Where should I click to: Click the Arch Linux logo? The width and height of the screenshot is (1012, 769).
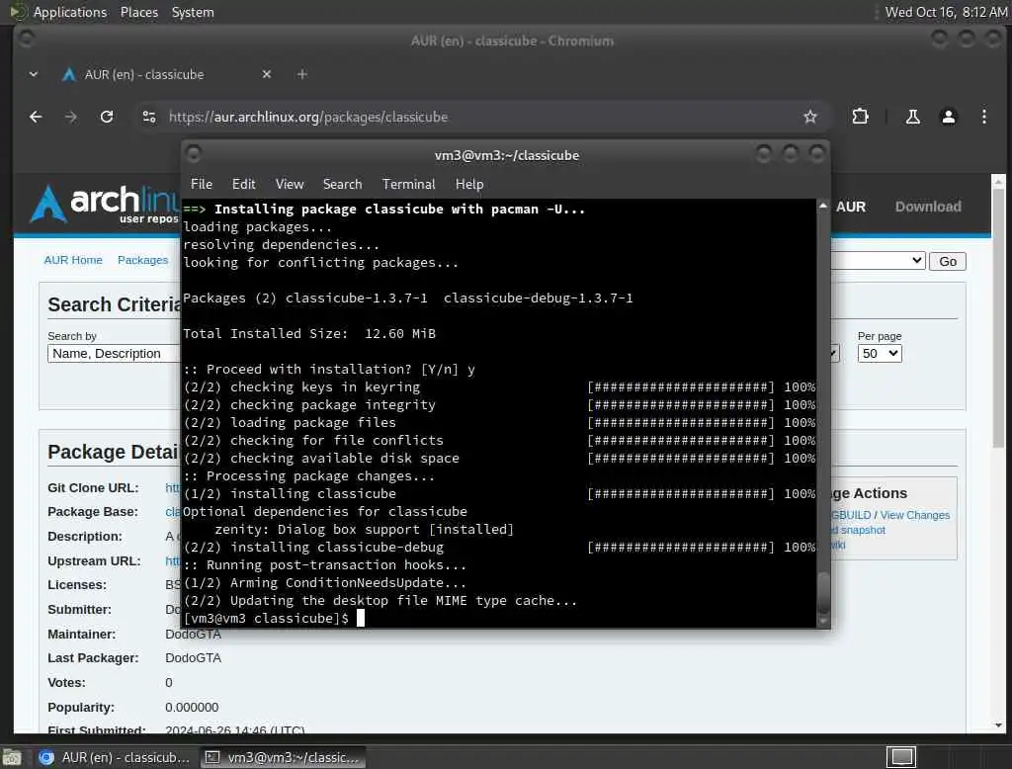click(103, 204)
